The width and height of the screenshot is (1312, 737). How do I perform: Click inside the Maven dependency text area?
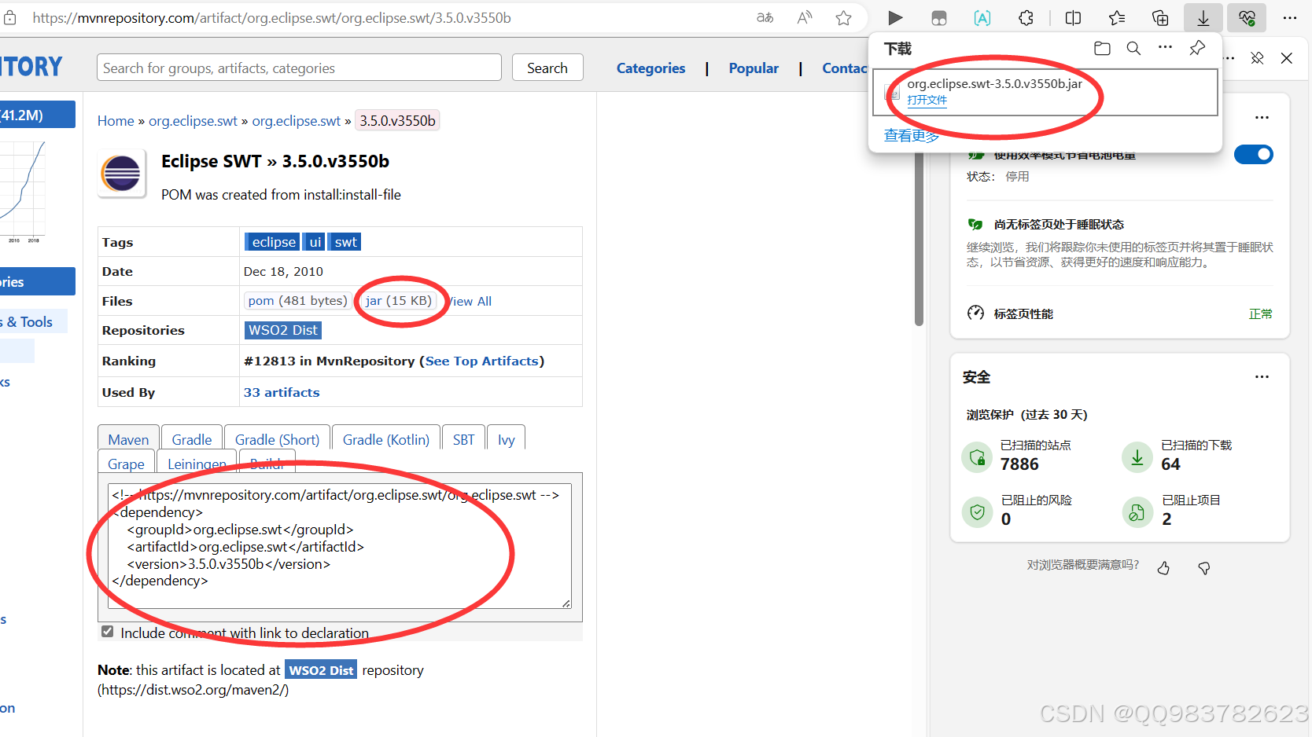coord(340,546)
